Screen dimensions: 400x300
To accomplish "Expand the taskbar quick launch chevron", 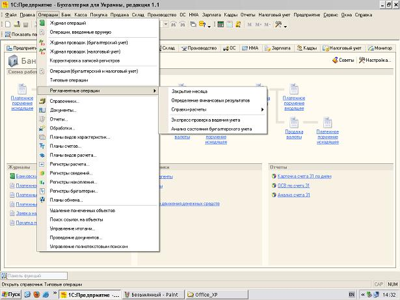I will (x=55, y=293).
